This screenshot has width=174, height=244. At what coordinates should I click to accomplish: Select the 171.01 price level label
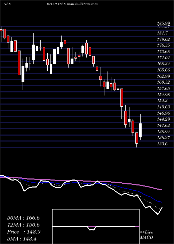coord(164,58)
